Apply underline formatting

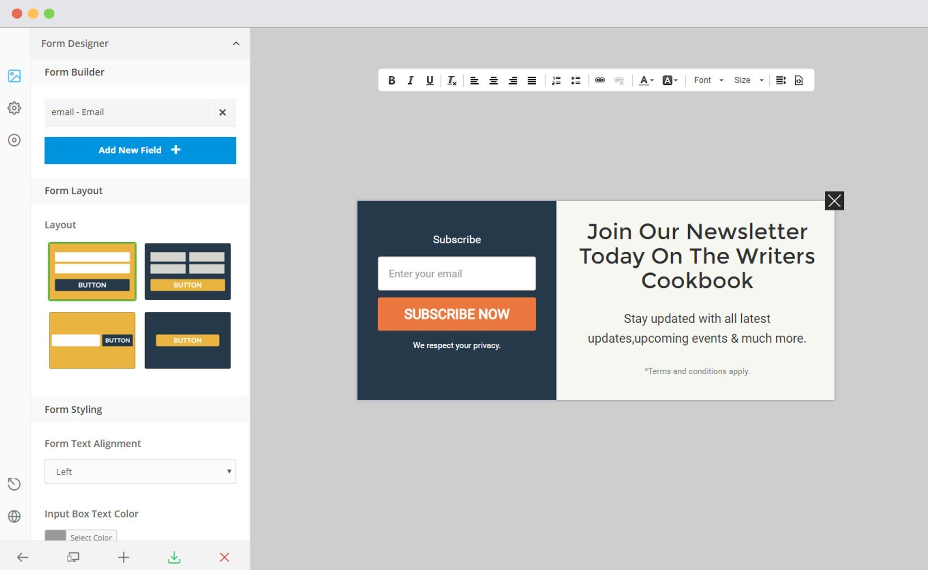tap(430, 80)
